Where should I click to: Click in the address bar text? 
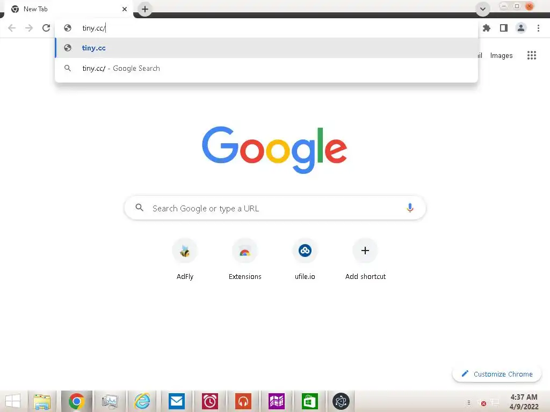coord(93,28)
